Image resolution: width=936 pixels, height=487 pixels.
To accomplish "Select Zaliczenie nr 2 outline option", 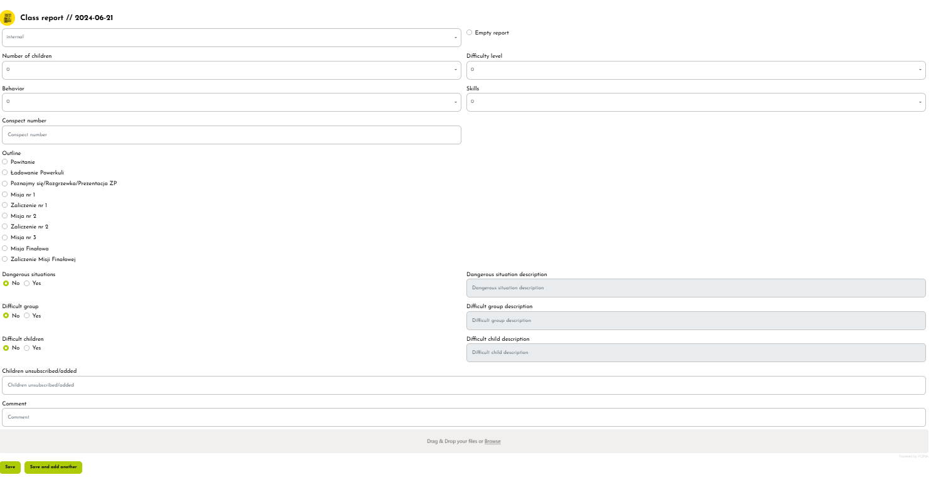I will [x=5, y=227].
